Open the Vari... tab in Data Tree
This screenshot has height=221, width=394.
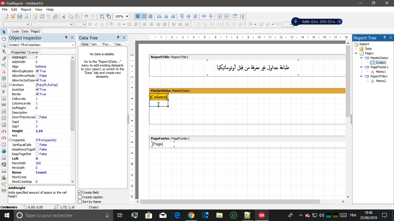pos(95,44)
